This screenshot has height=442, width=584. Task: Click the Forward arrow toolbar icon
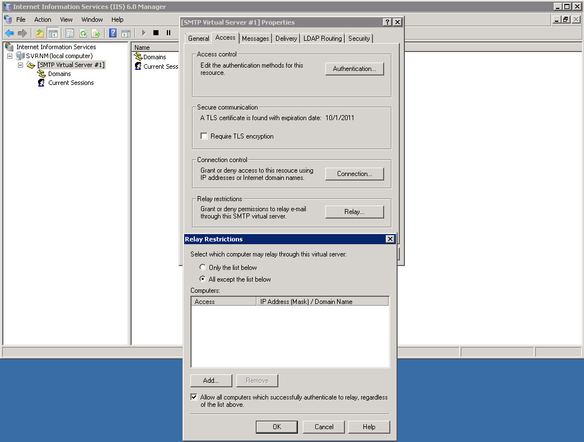[x=22, y=34]
